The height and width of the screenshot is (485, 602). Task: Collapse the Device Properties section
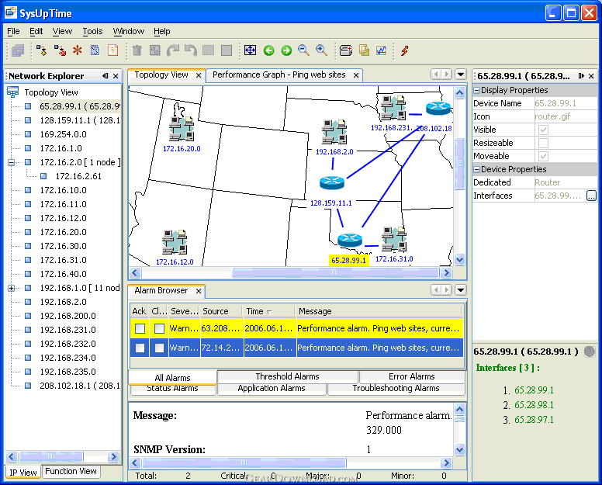click(x=476, y=169)
